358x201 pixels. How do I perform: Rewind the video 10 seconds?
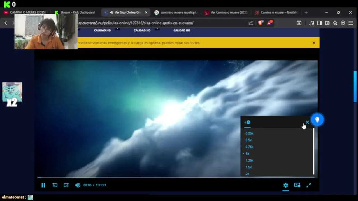click(x=55, y=185)
